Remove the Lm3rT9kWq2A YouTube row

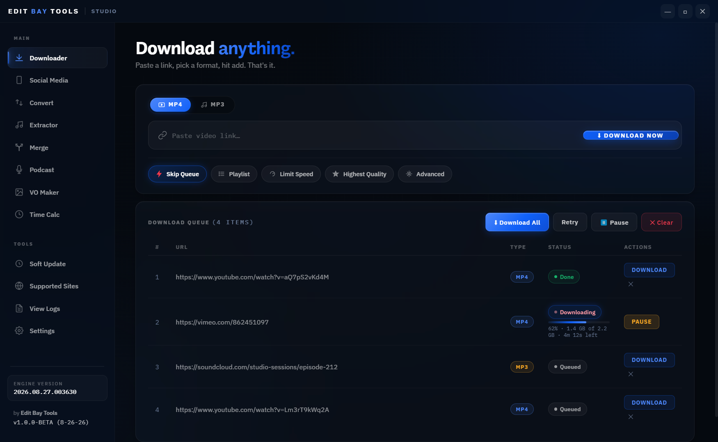(631, 417)
